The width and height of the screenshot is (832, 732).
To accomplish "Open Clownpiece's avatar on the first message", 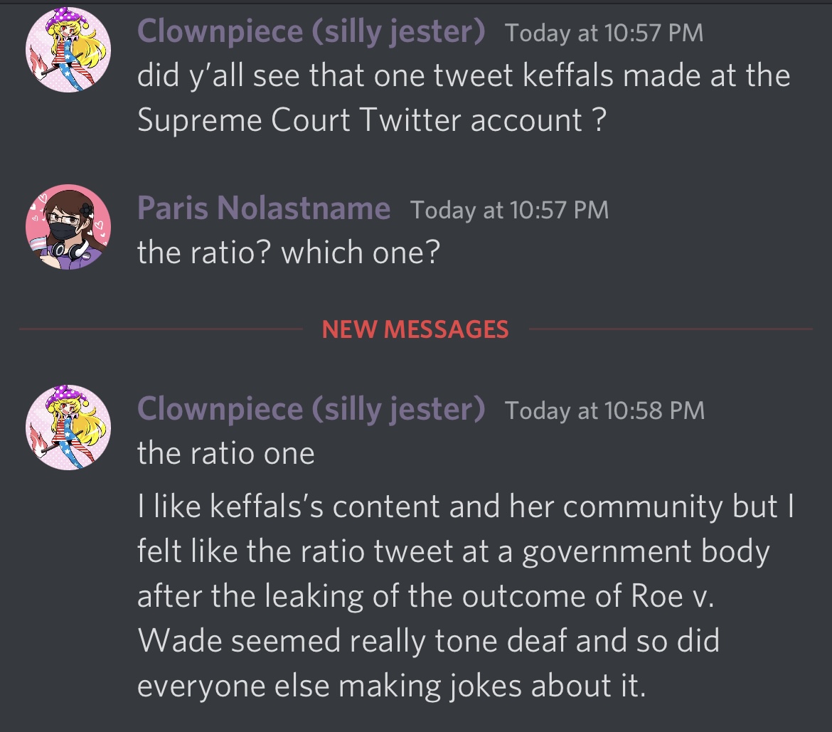I will [68, 49].
